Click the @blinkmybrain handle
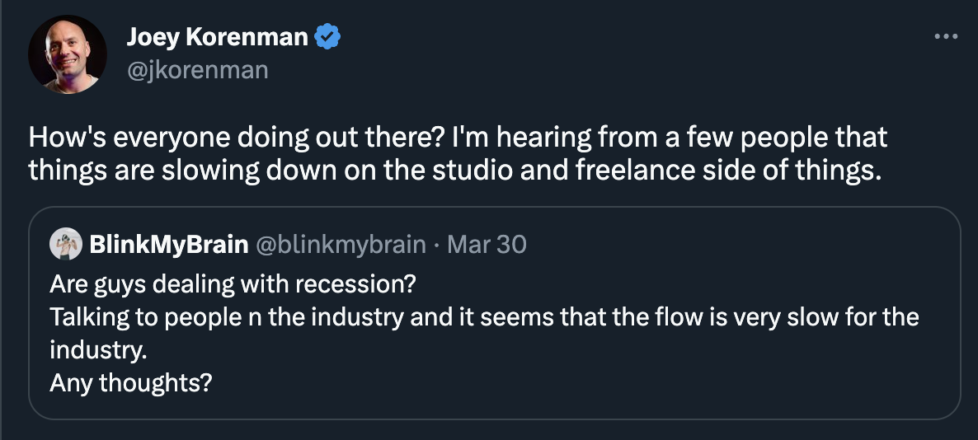Image resolution: width=978 pixels, height=440 pixels. pos(342,245)
